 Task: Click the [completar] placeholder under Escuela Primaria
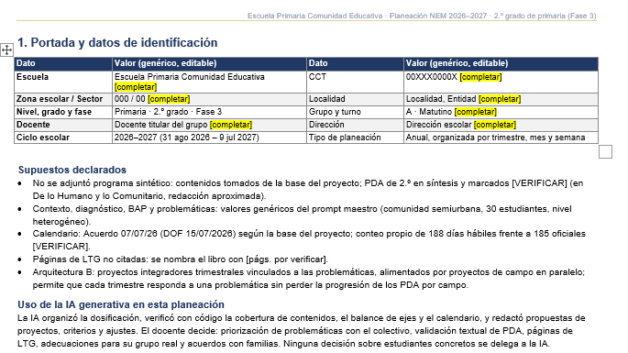pyautogui.click(x=136, y=87)
